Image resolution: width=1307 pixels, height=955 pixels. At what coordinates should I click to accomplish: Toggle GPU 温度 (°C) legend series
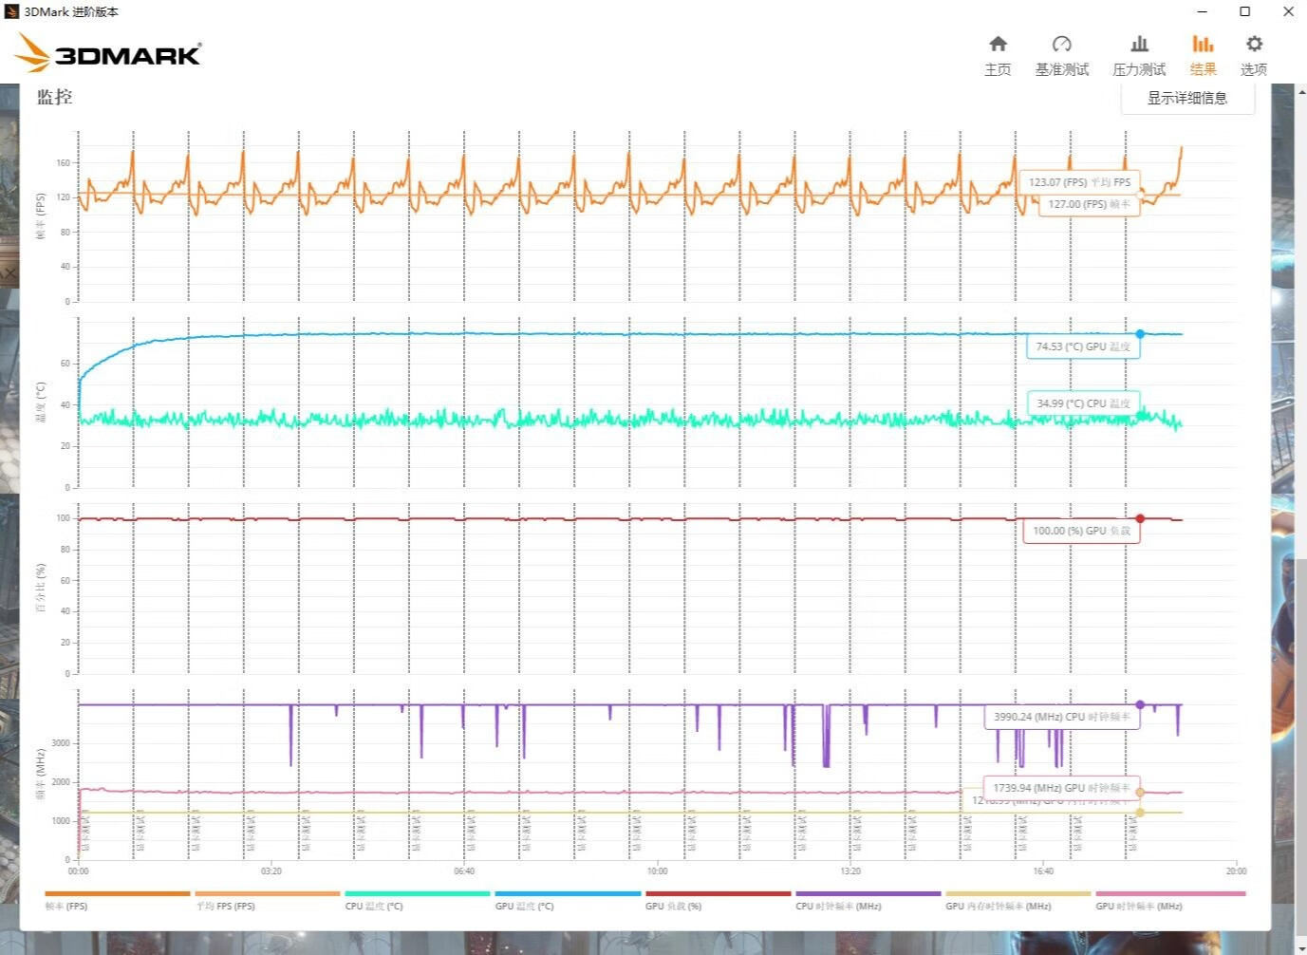tap(568, 900)
